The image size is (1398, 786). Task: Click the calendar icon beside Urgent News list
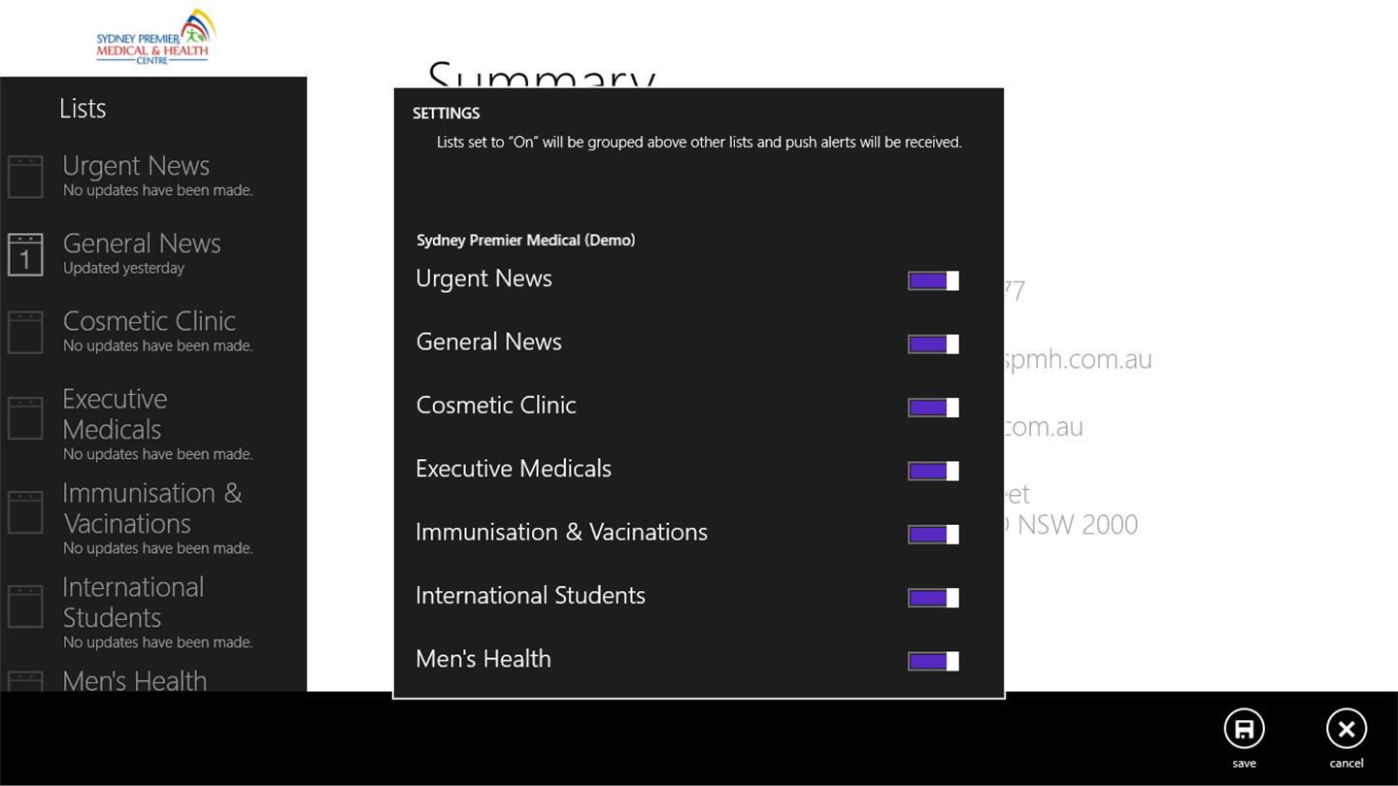point(25,177)
